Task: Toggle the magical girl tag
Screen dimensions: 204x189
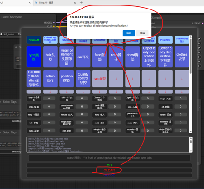Action: coord(67,123)
